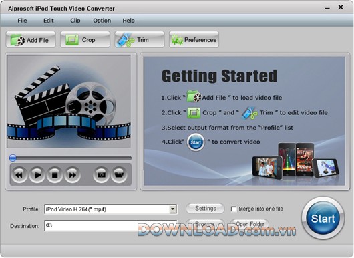Click the "Destination:" label

point(25,226)
